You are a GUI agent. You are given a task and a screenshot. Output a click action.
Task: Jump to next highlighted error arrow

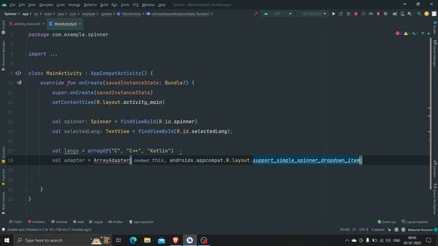pyautogui.click(x=428, y=33)
